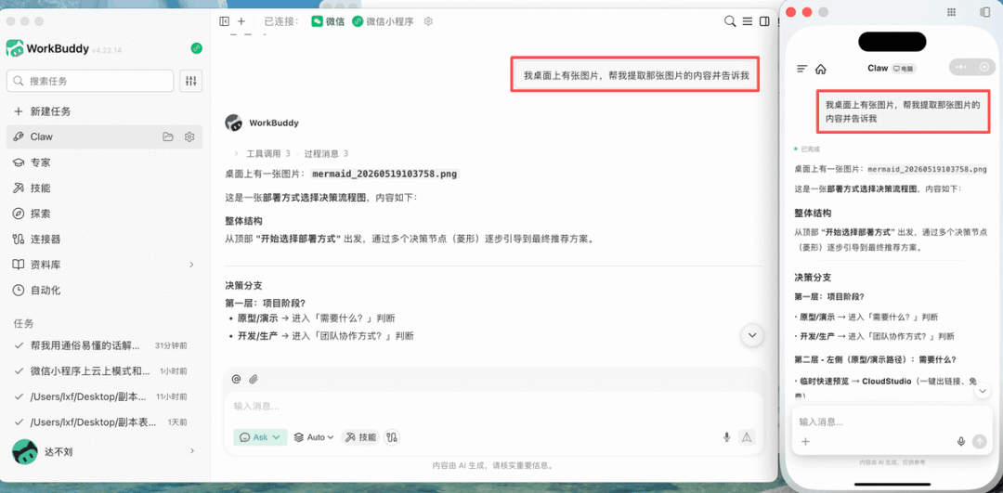
Task: Click the plus icon in the phone input bar
Action: [x=805, y=441]
